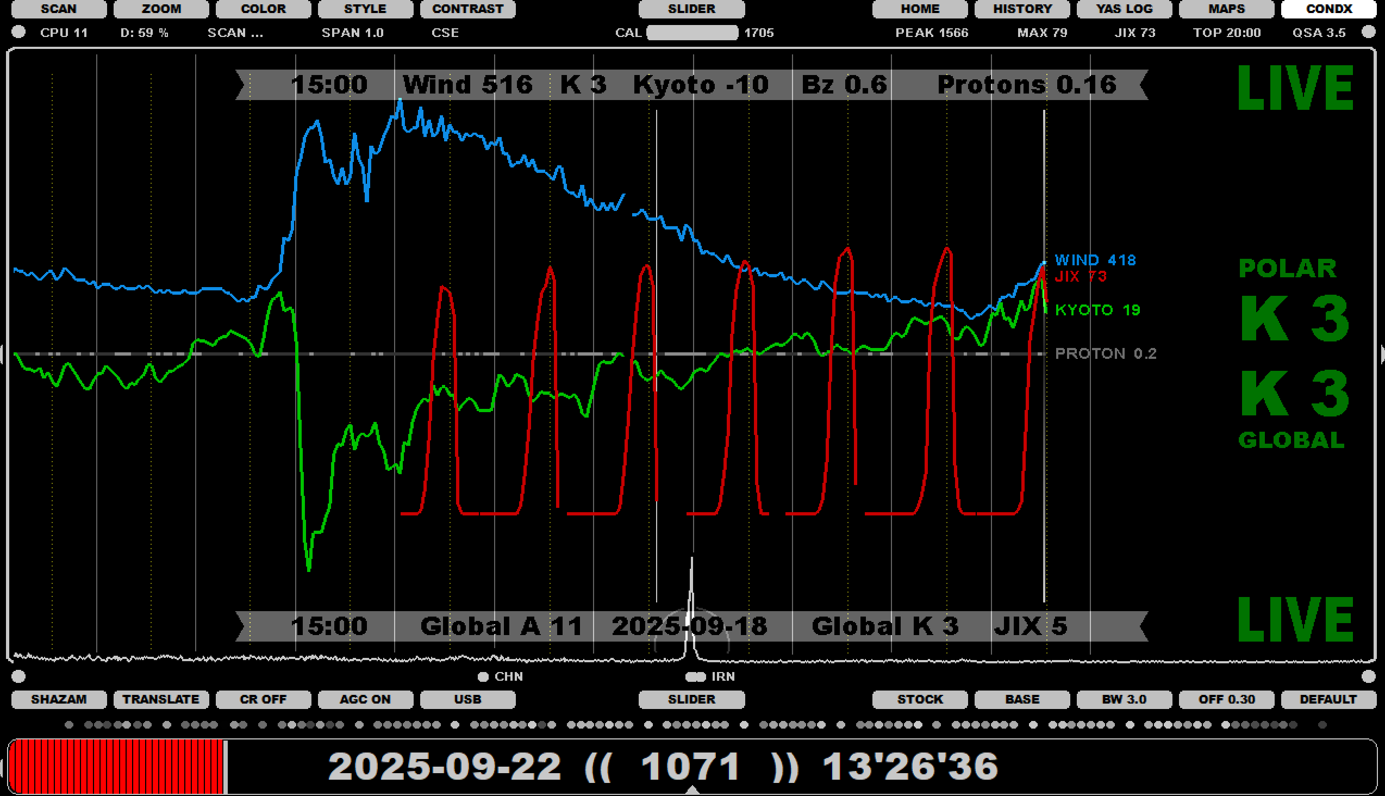This screenshot has height=796, width=1385.
Task: Toggle the USB sideband mode
Action: pos(467,699)
